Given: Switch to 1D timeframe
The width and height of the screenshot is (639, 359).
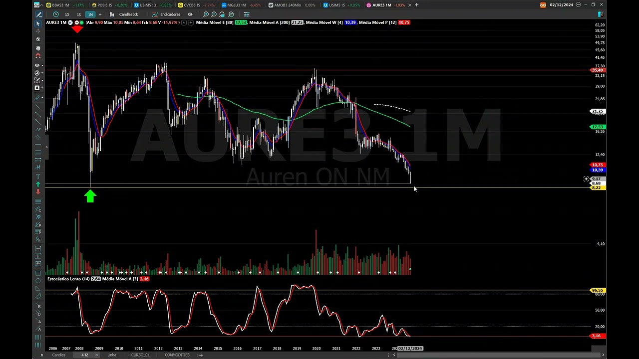Looking at the screenshot, I should tap(67, 14).
